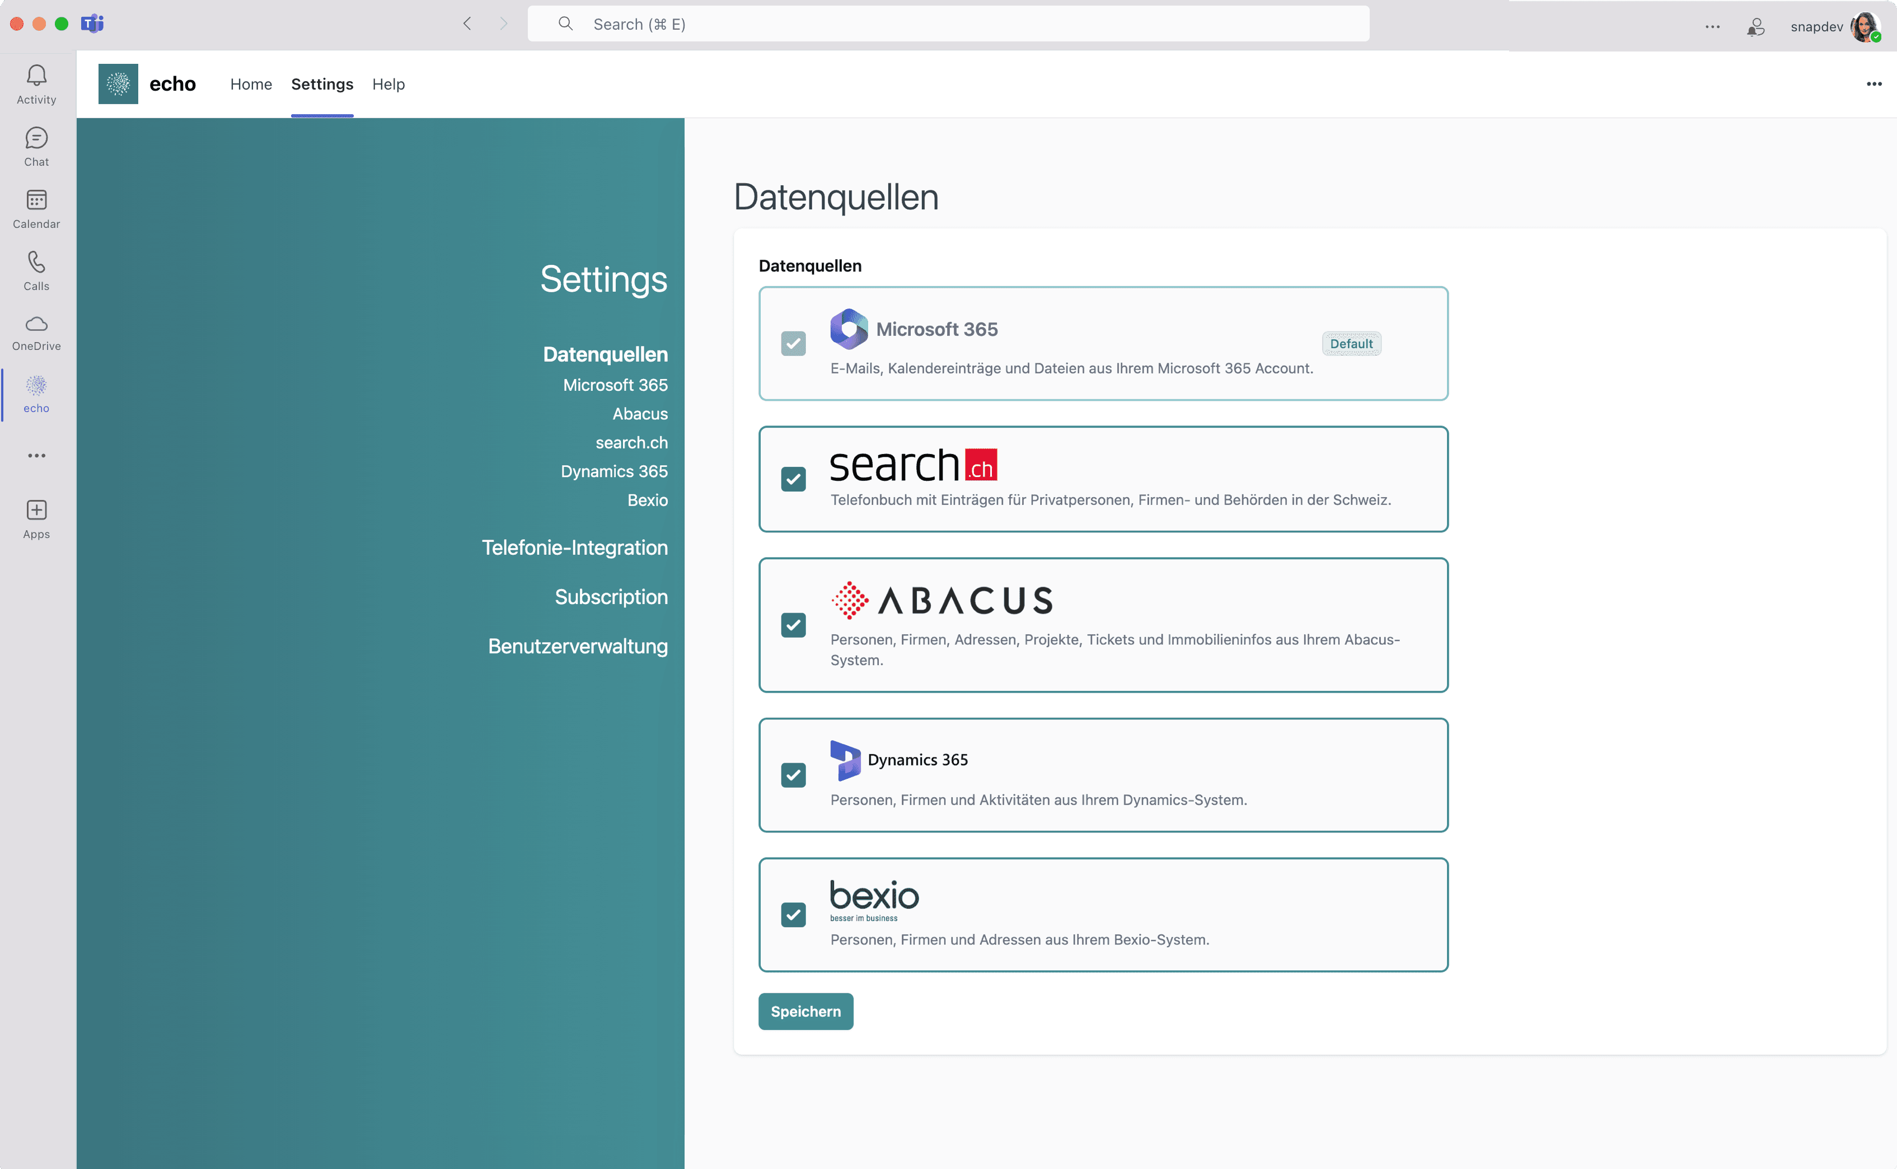Open the Activity feed

[x=36, y=85]
